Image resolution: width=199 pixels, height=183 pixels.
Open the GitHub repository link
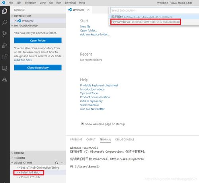[x=91, y=101]
